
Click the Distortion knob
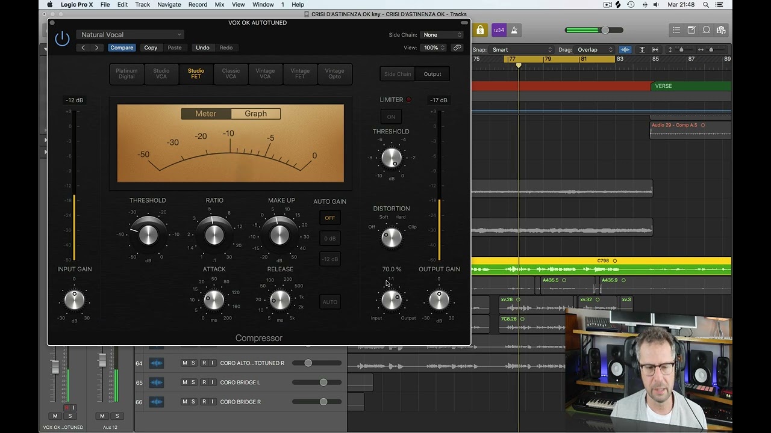point(392,238)
